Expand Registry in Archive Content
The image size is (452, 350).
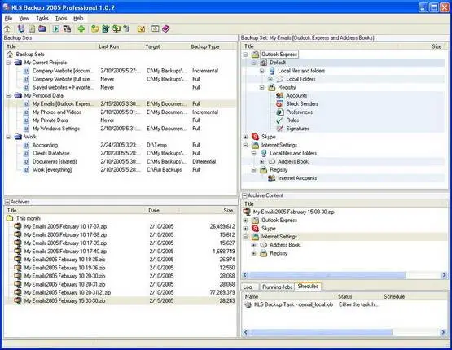pyautogui.click(x=253, y=253)
